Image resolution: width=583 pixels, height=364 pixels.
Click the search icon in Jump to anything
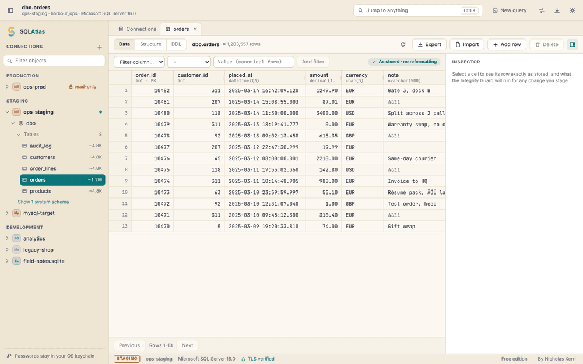click(x=360, y=10)
